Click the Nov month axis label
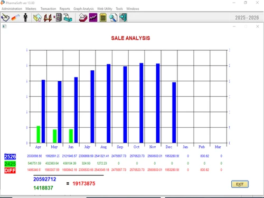 pos(153,147)
